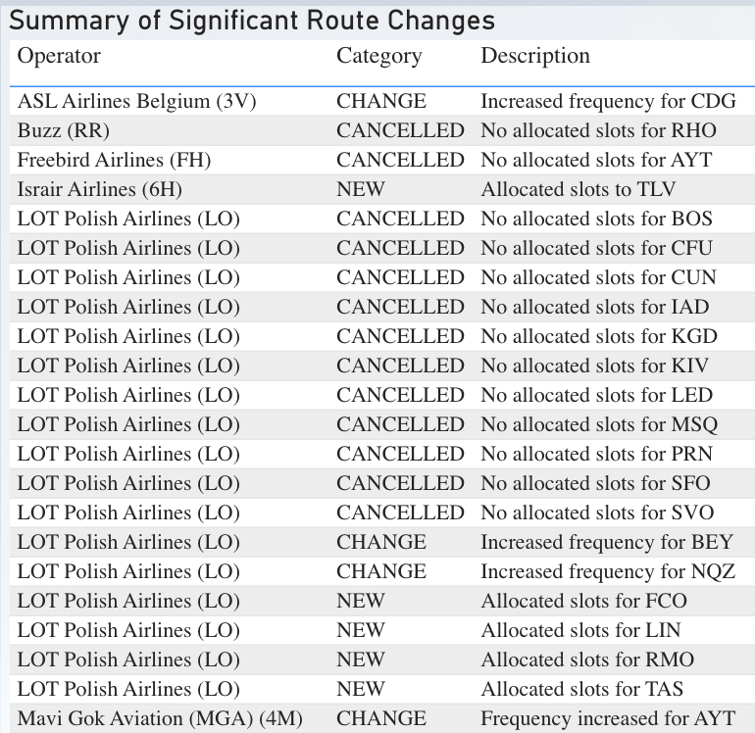
Task: Select 'No allocated slots for SVO' row
Action: 382,513
